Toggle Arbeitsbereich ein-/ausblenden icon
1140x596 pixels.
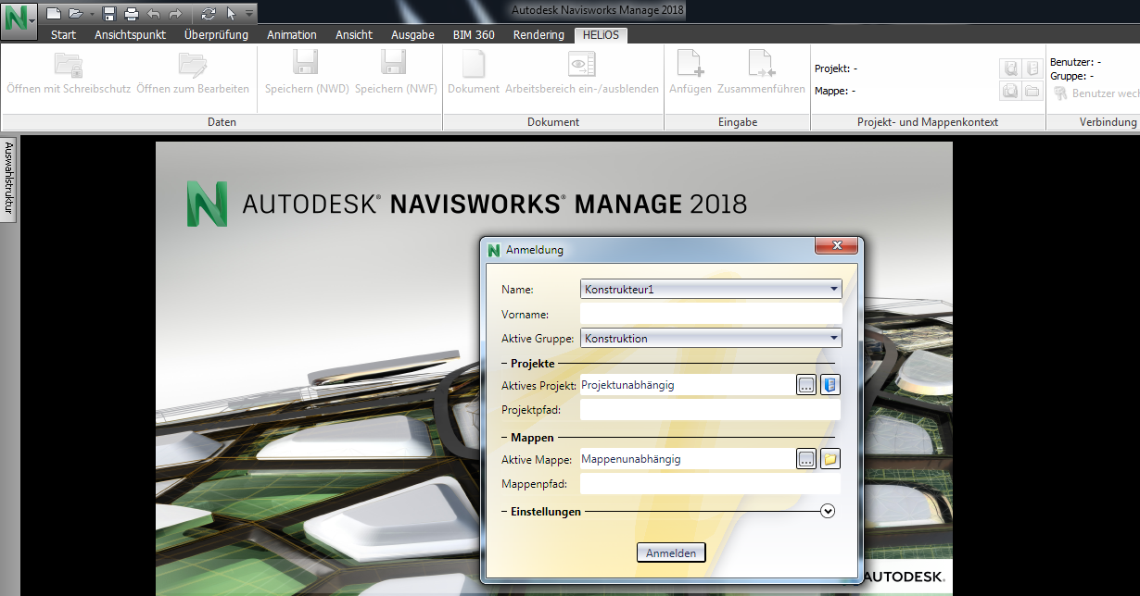click(582, 64)
